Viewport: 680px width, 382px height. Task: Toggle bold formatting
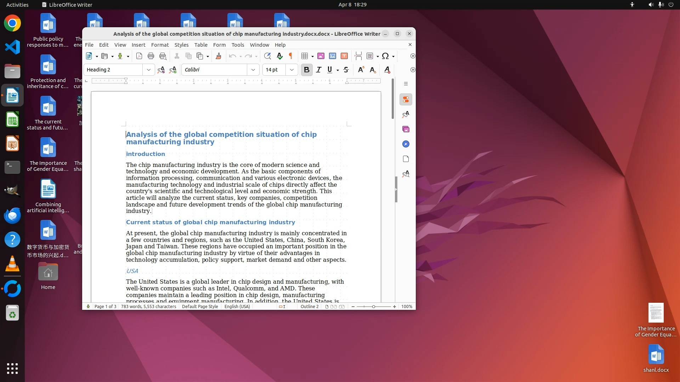[307, 70]
